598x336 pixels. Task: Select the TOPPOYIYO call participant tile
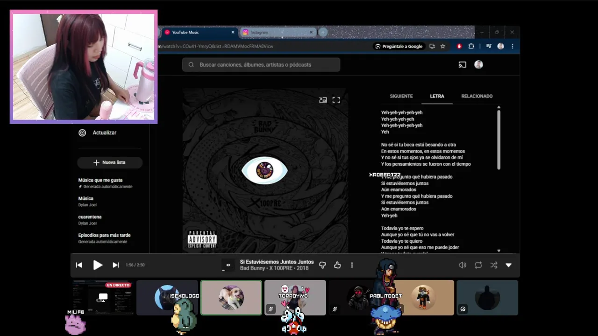pyautogui.click(x=295, y=298)
